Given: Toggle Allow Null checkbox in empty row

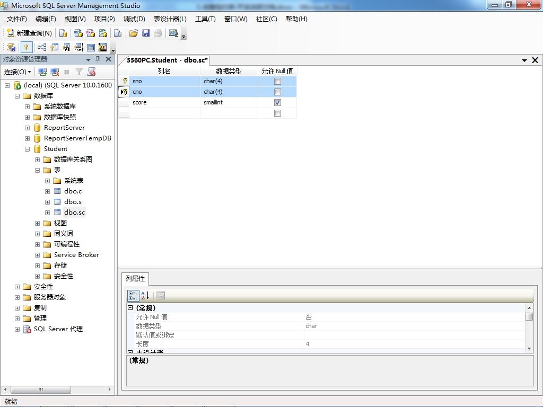Looking at the screenshot, I should point(277,113).
